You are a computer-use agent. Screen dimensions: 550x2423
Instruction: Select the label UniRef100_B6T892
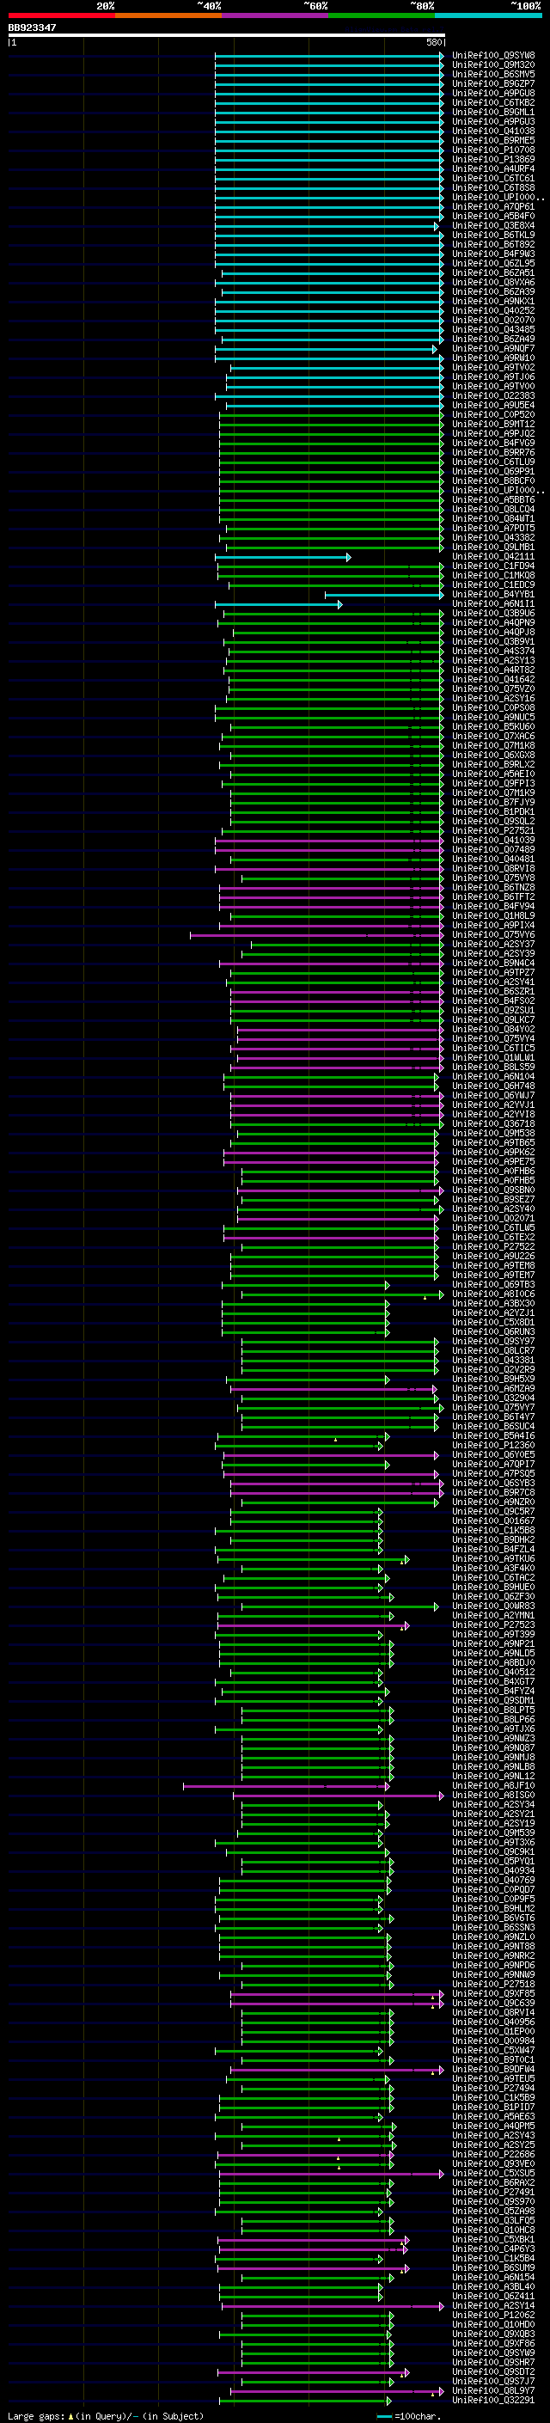click(493, 246)
